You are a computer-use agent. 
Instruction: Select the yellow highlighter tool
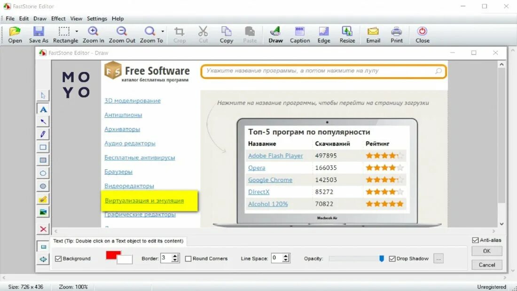pyautogui.click(x=43, y=199)
